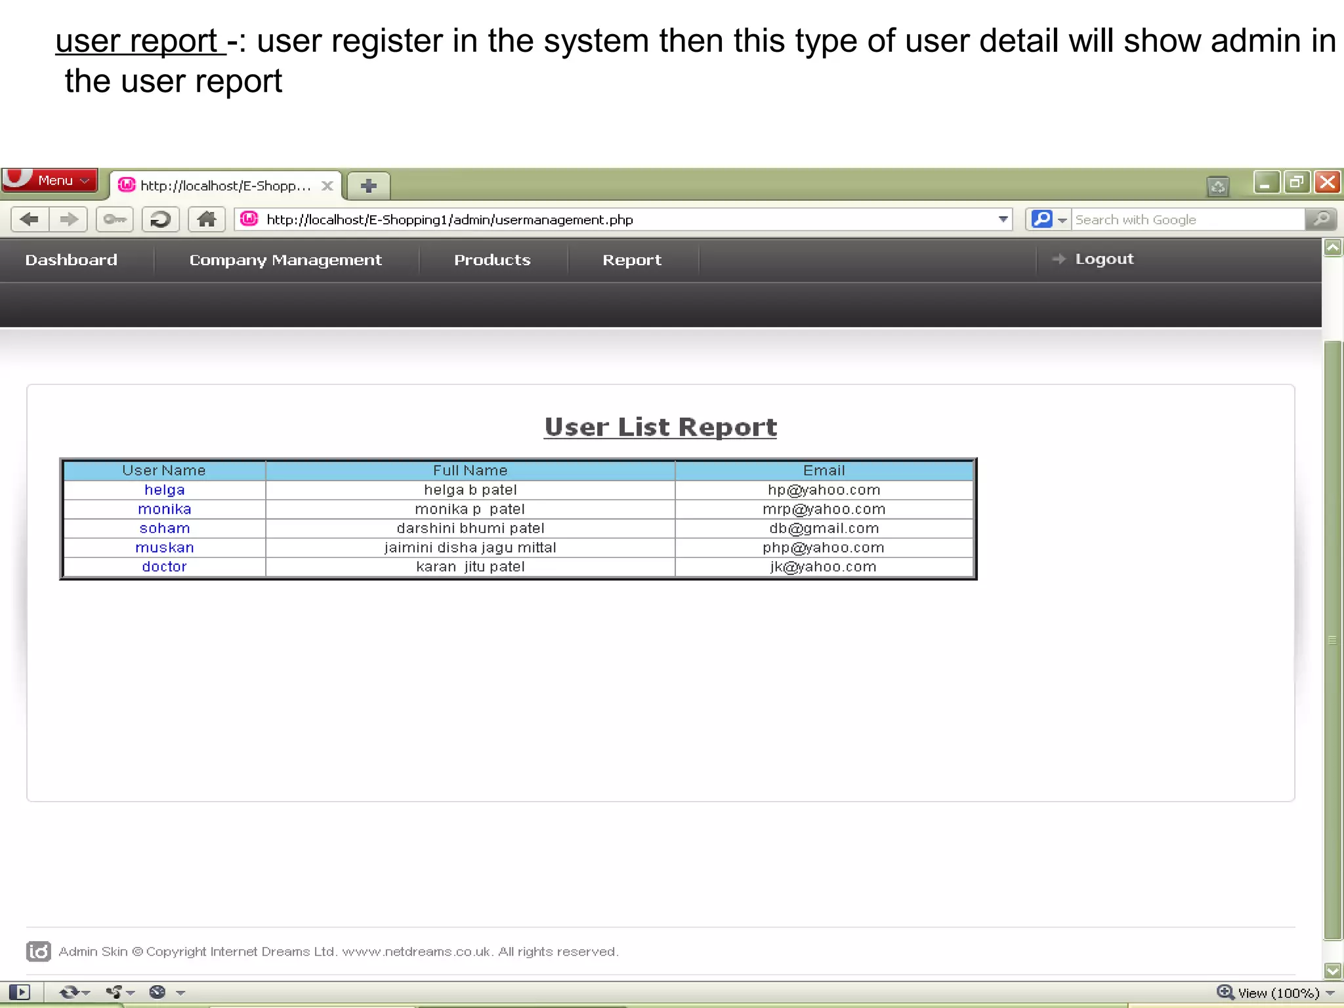Open the closed tabs trash icon

tap(1218, 186)
